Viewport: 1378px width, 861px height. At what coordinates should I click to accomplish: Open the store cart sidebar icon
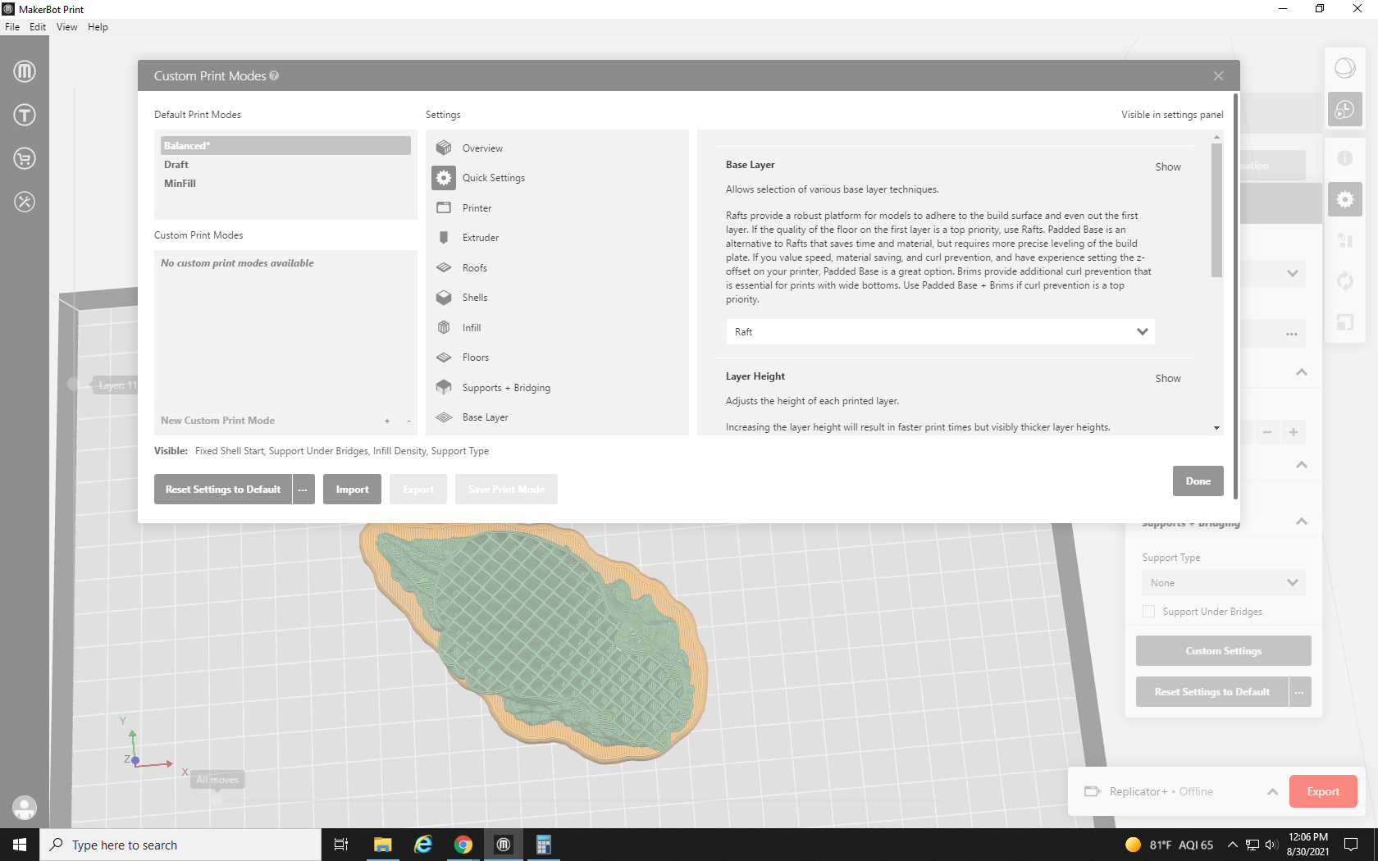[x=25, y=158]
